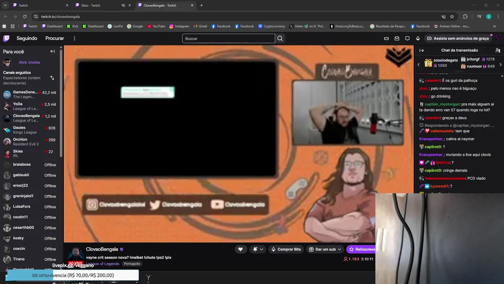Reload the current page
Image resolution: width=504 pixels, height=284 pixels.
24,17
